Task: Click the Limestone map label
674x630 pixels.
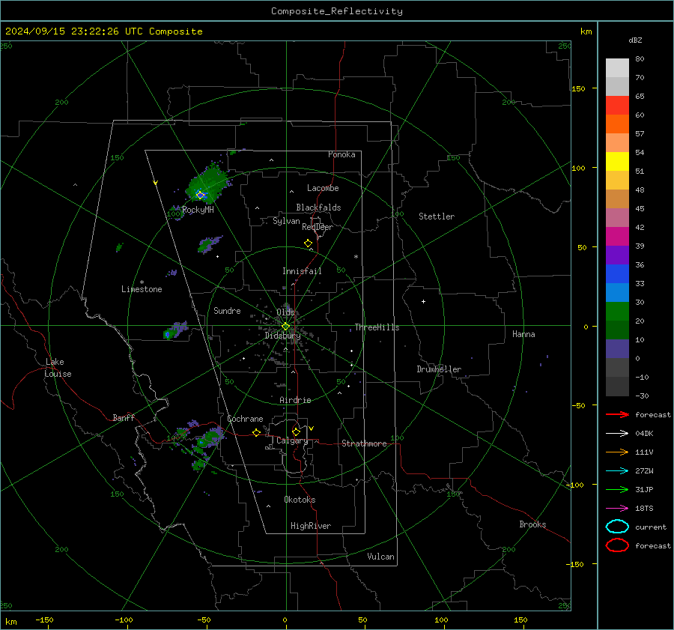Action: (142, 289)
